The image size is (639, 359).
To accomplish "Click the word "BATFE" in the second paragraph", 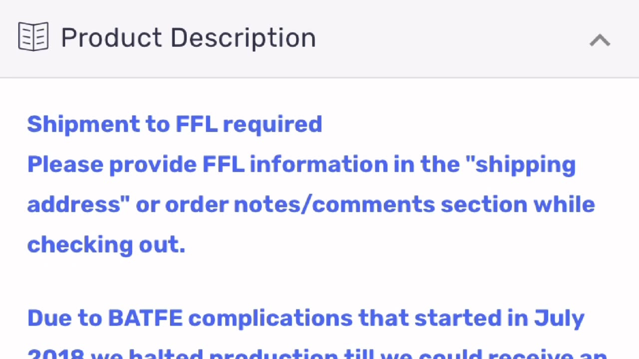I will tap(145, 318).
